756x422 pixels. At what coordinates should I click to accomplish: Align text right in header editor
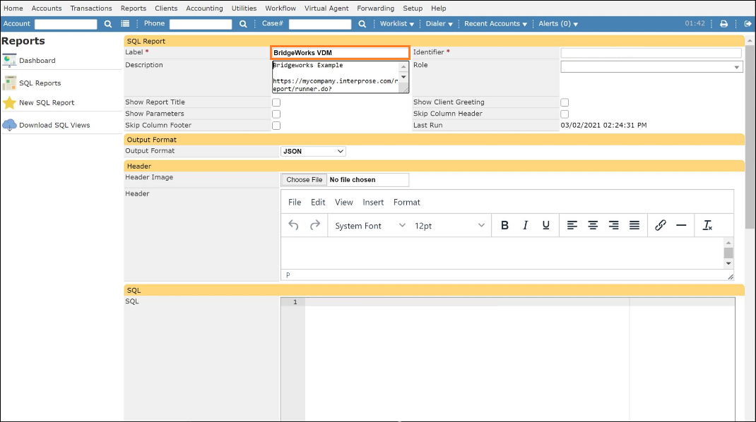point(613,225)
